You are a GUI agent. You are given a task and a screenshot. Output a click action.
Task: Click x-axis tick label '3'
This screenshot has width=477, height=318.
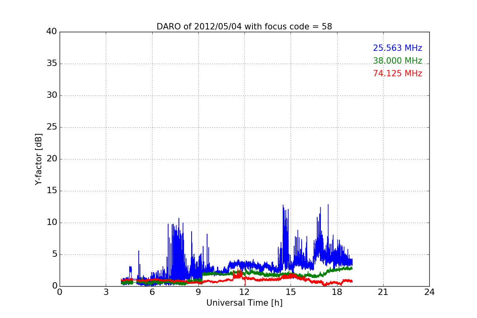tap(106, 292)
